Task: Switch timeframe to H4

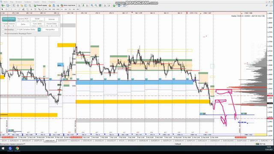Action: pyautogui.click(x=66, y=9)
